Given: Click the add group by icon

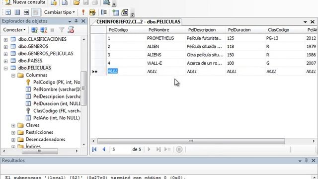Looking at the screenshot, I should 104,12.
